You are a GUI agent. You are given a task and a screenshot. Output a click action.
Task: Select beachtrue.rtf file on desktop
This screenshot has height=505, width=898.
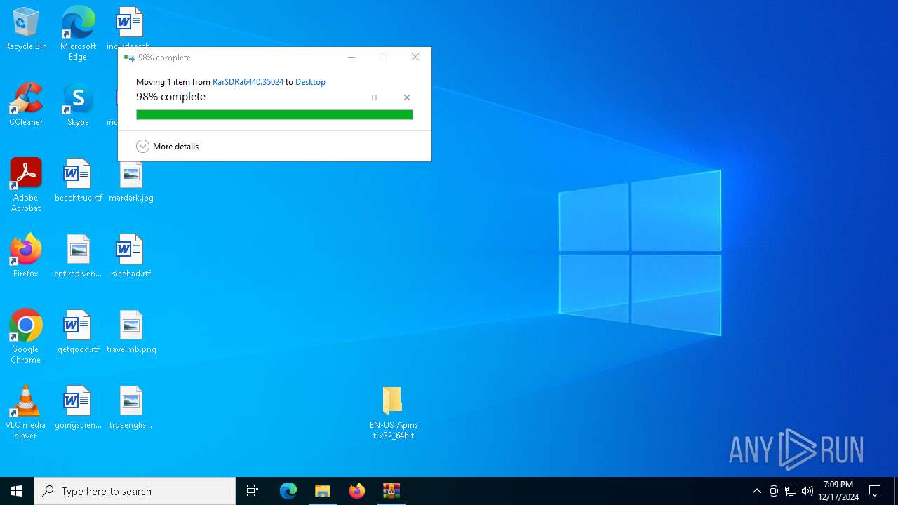[x=78, y=180]
